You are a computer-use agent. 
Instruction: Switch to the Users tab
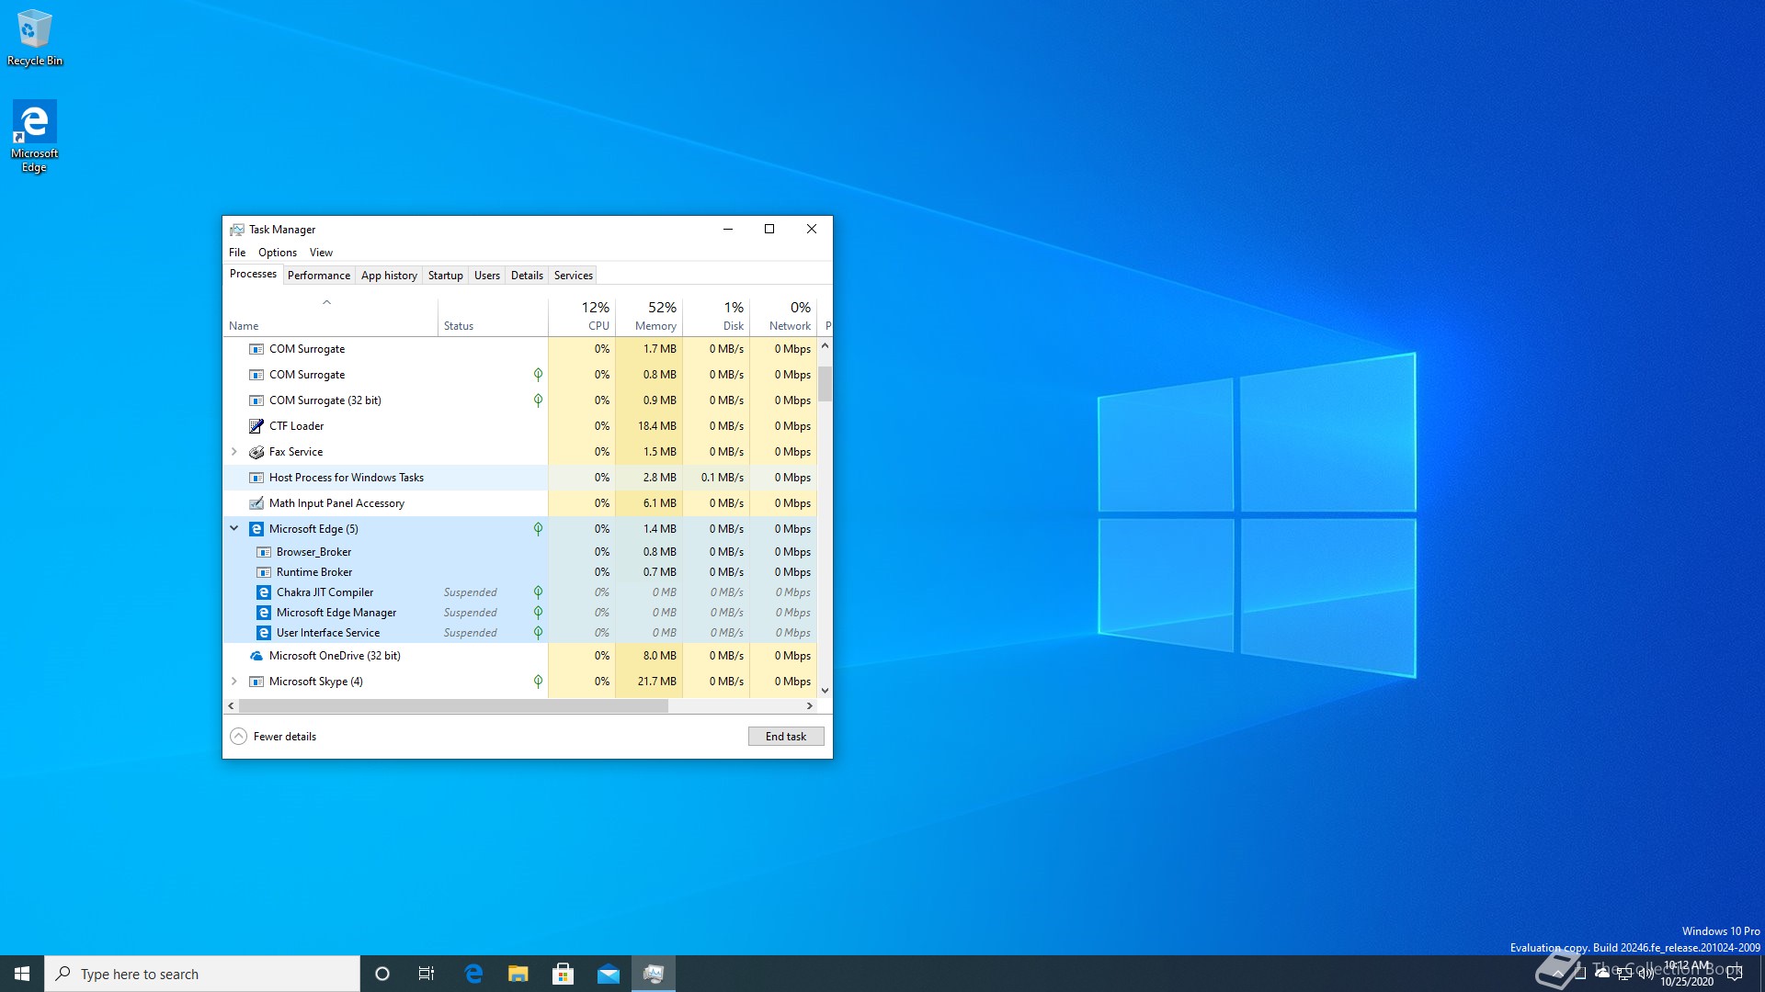487,276
